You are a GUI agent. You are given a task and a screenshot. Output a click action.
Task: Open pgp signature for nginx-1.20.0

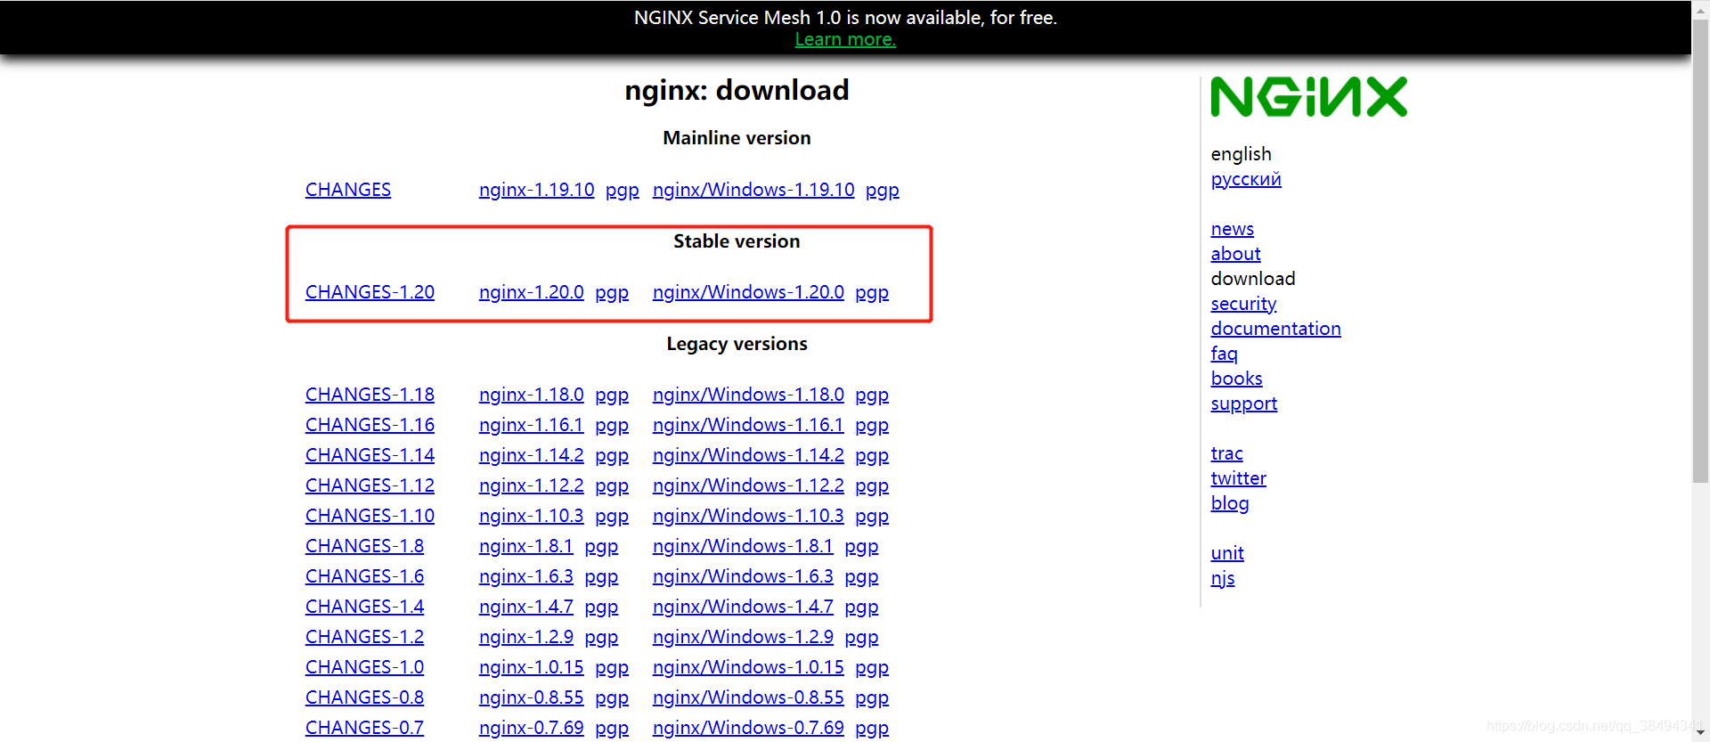click(x=612, y=293)
